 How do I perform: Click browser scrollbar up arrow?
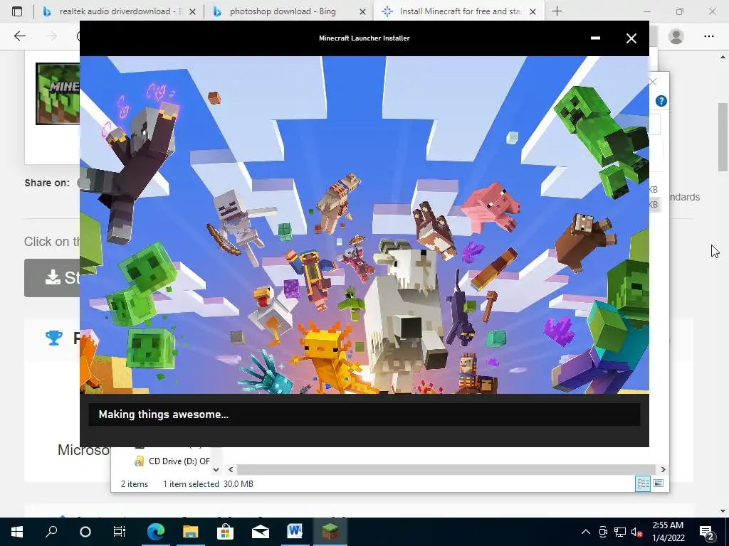(x=723, y=57)
